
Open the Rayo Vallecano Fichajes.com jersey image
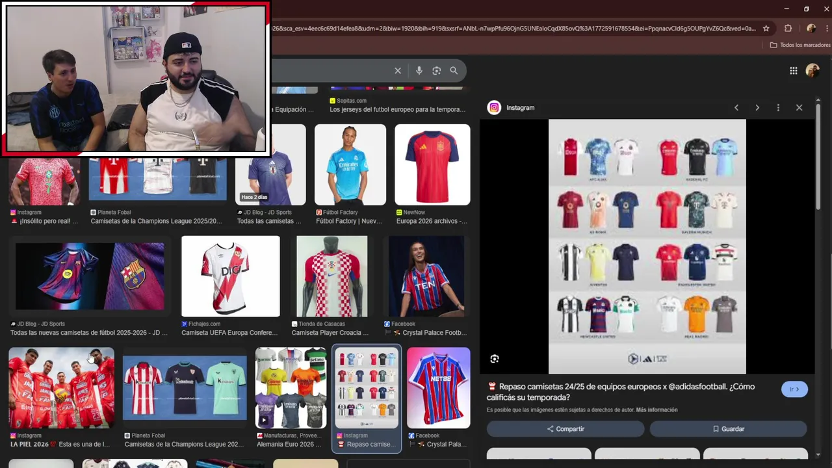coord(231,276)
